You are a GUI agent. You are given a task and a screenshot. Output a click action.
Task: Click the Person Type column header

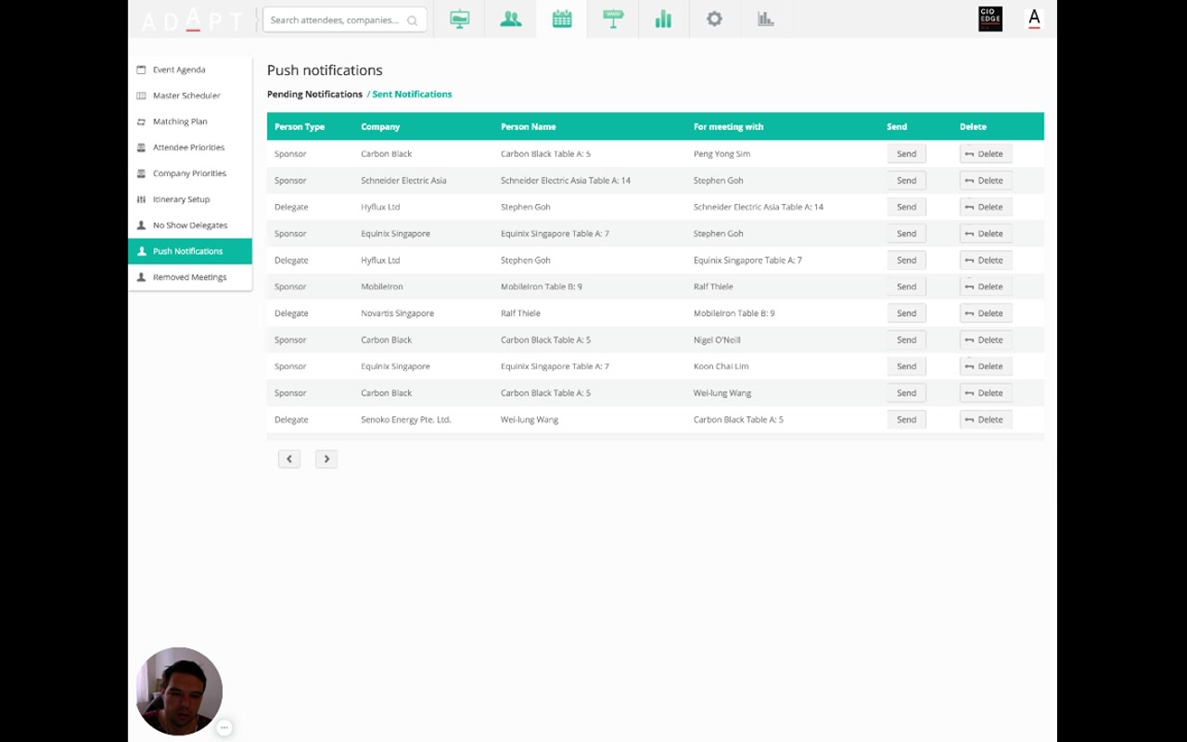point(300,127)
